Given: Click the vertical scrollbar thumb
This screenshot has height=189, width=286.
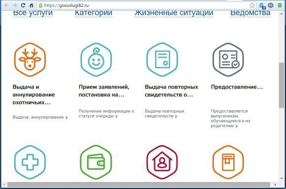Looking at the screenshot, I should (x=282, y=85).
